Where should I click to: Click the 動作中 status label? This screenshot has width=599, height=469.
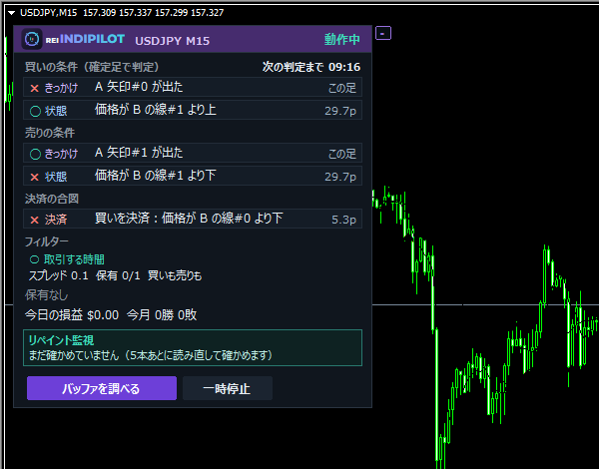341,39
